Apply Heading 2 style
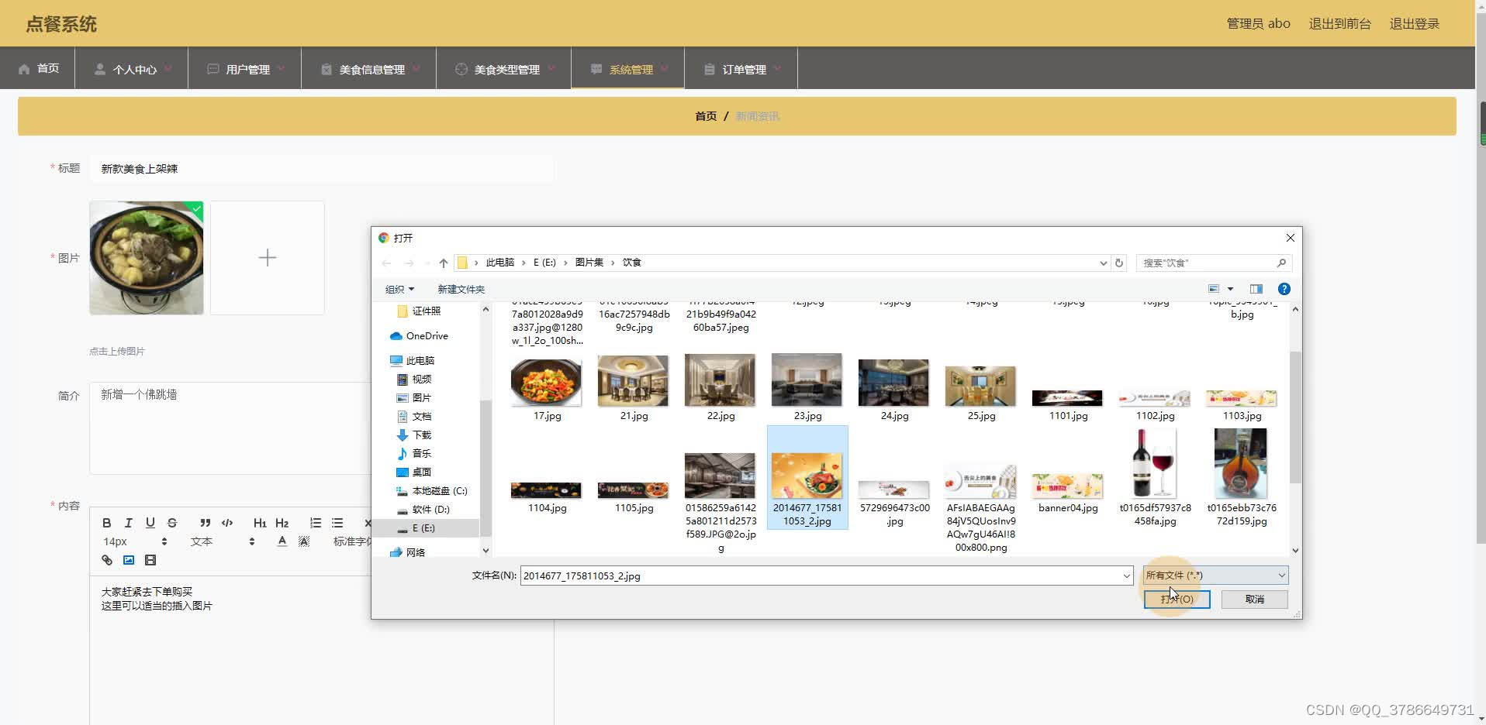 click(x=282, y=523)
